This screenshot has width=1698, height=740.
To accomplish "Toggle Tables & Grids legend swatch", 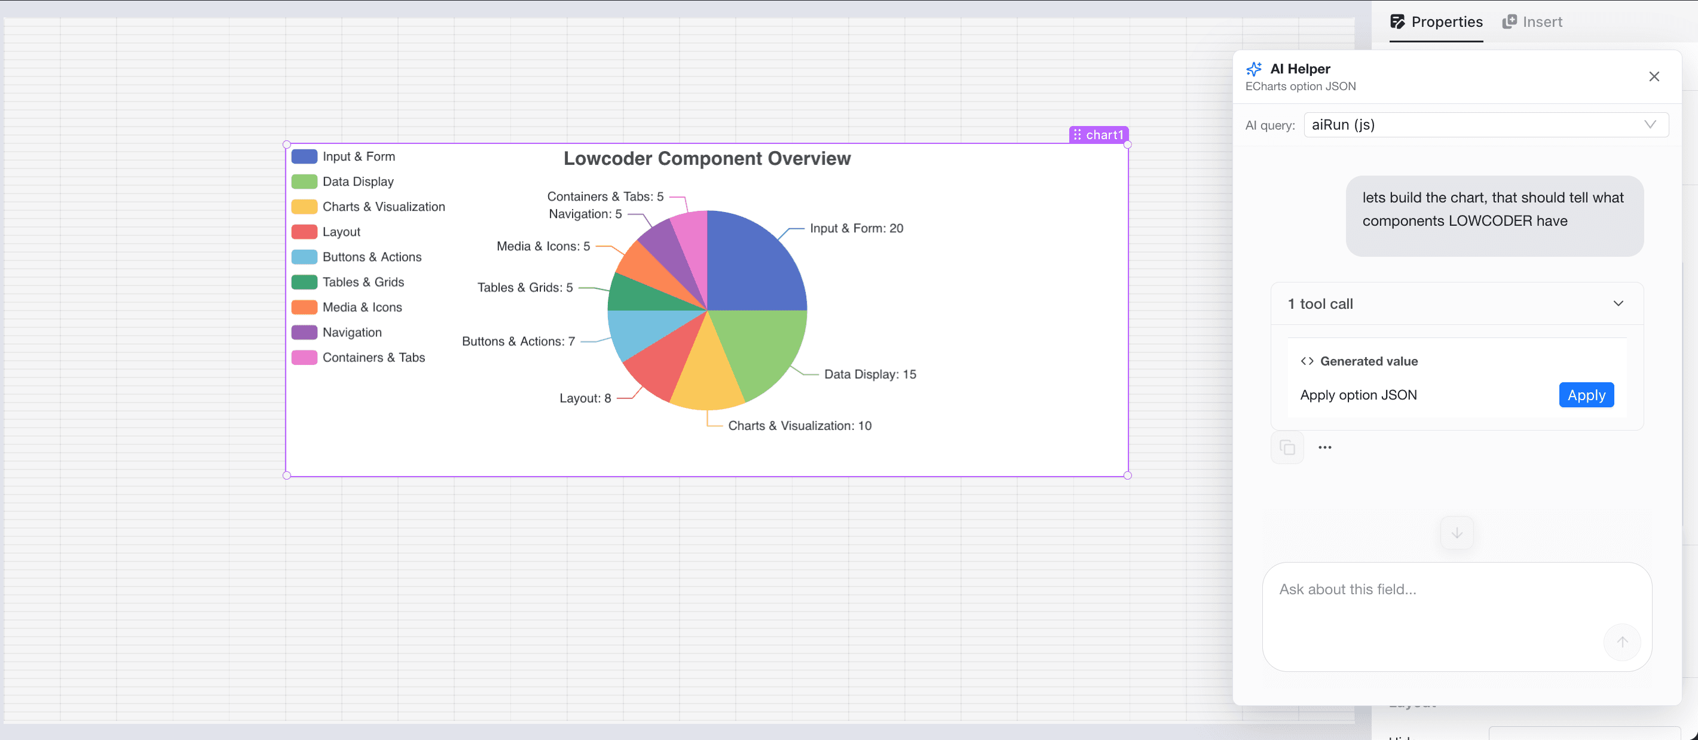I will pyautogui.click(x=304, y=282).
